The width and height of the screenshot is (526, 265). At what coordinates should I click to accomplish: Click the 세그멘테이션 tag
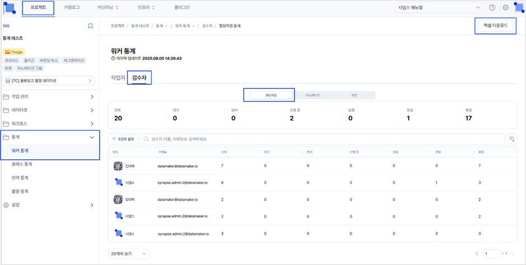pyautogui.click(x=74, y=60)
